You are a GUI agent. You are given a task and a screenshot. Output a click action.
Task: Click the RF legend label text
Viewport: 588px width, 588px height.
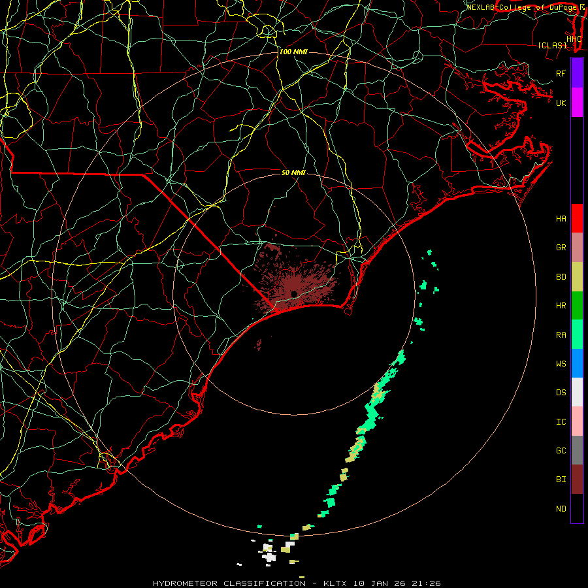pos(561,73)
